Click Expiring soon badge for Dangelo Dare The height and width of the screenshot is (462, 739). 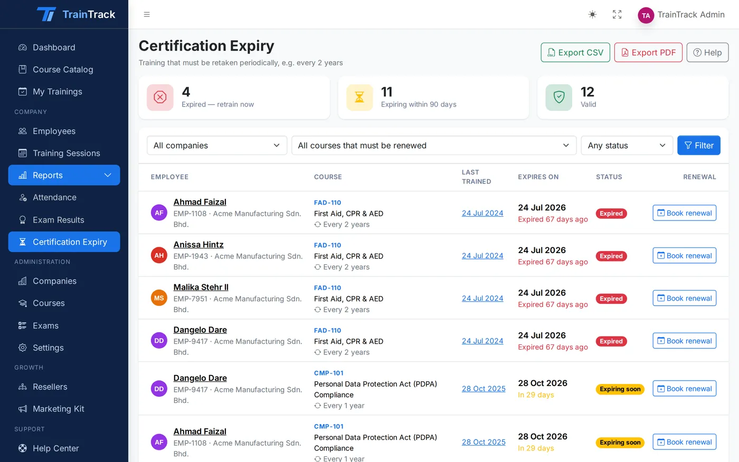pyautogui.click(x=620, y=389)
